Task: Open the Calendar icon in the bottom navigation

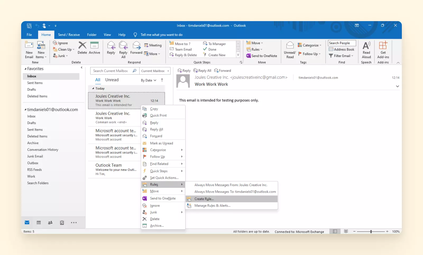Action: click(39, 223)
